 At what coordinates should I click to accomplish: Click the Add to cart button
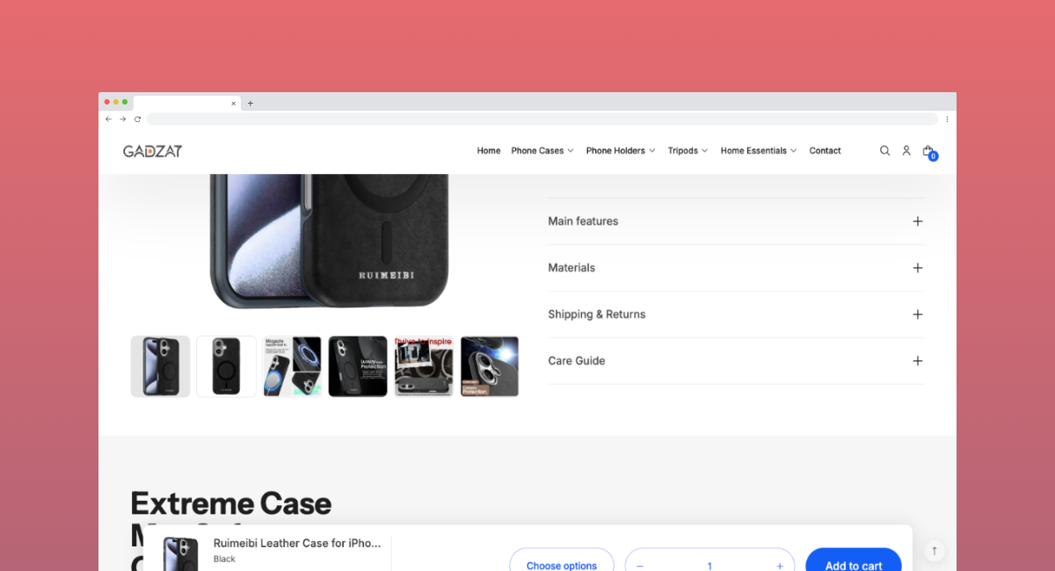[x=853, y=566]
